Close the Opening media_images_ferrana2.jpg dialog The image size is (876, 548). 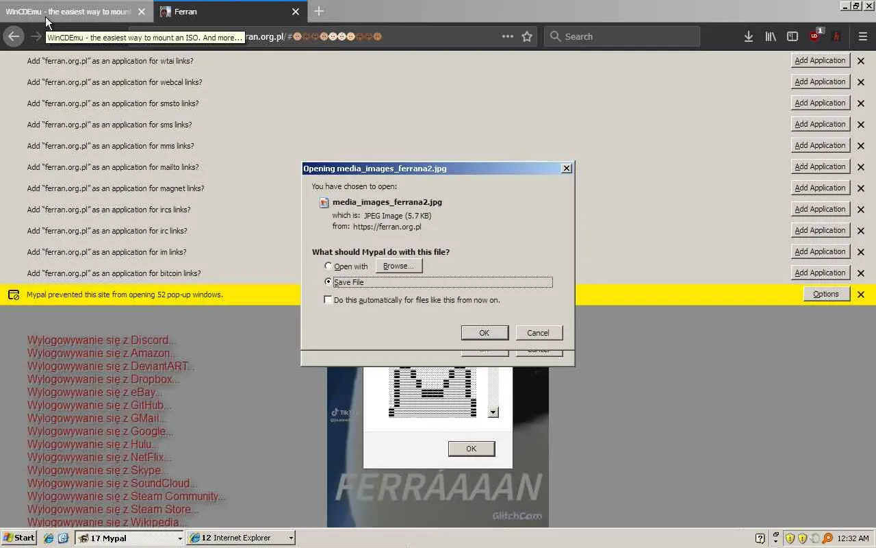[567, 168]
